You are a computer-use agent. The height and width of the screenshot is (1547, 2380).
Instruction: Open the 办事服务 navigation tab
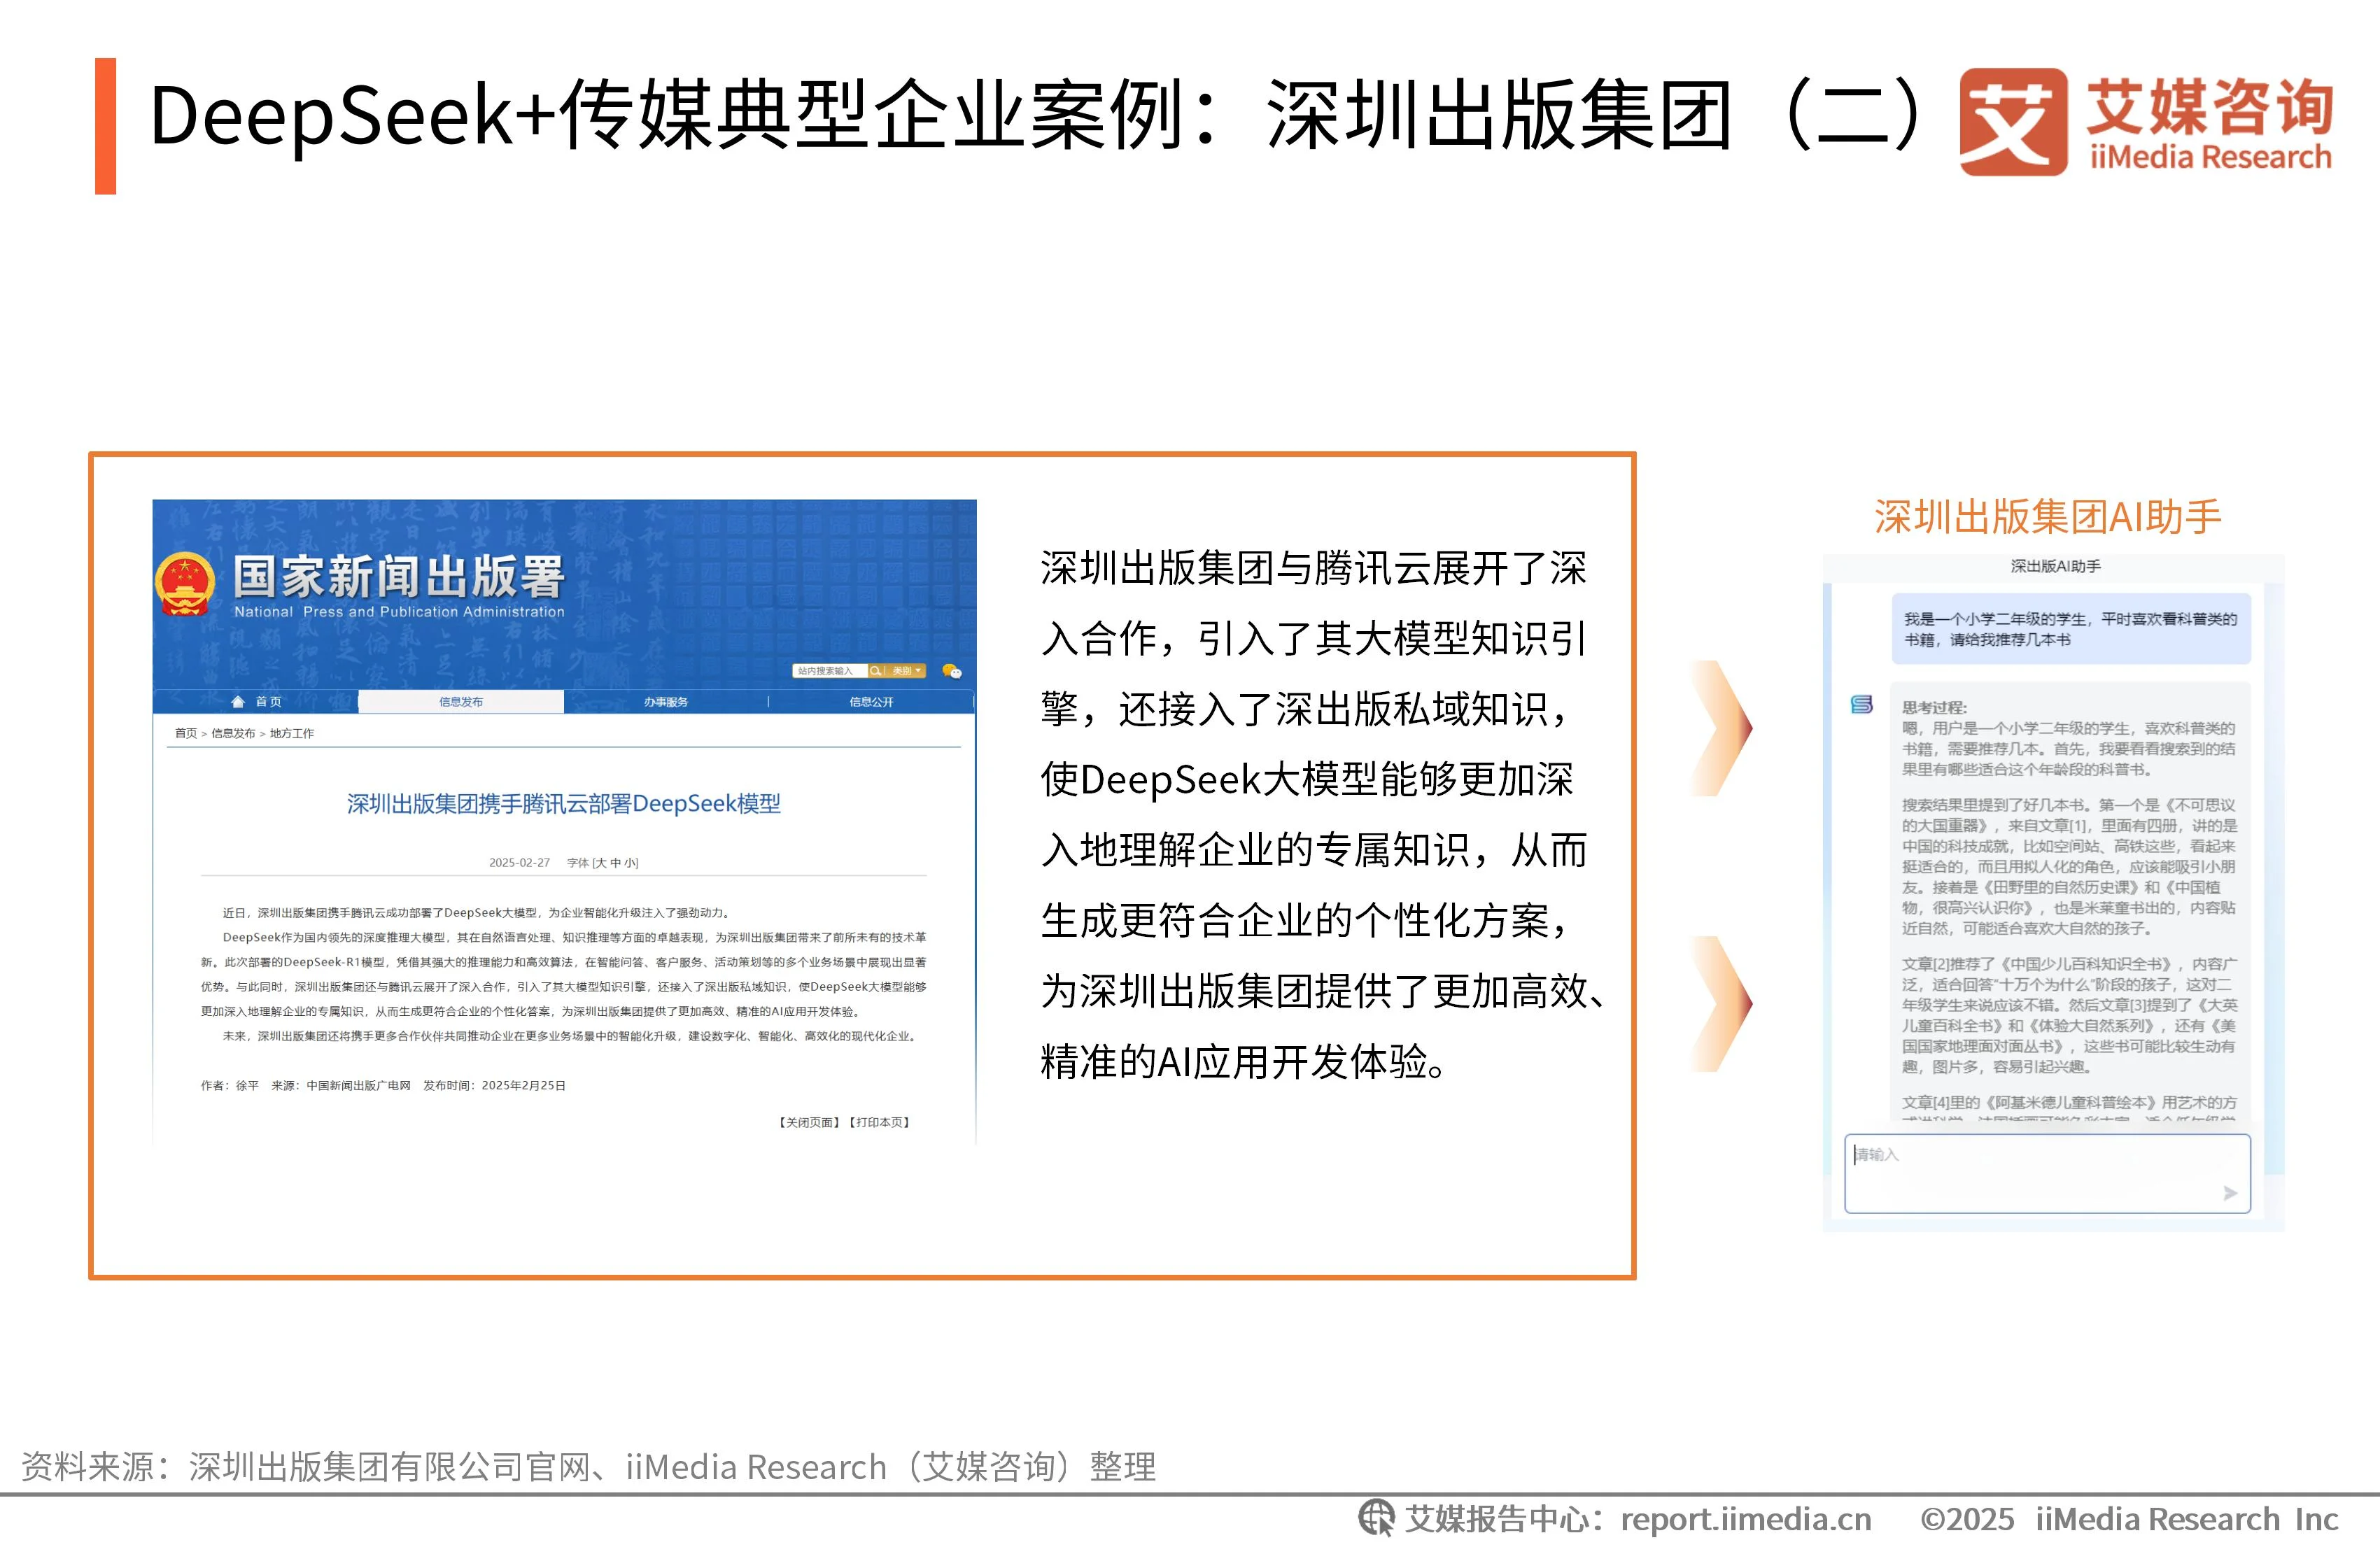coord(666,702)
